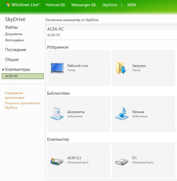Screen dimensions: 177x181
Task: Open MSN in top navigation
Action: [x=131, y=5]
